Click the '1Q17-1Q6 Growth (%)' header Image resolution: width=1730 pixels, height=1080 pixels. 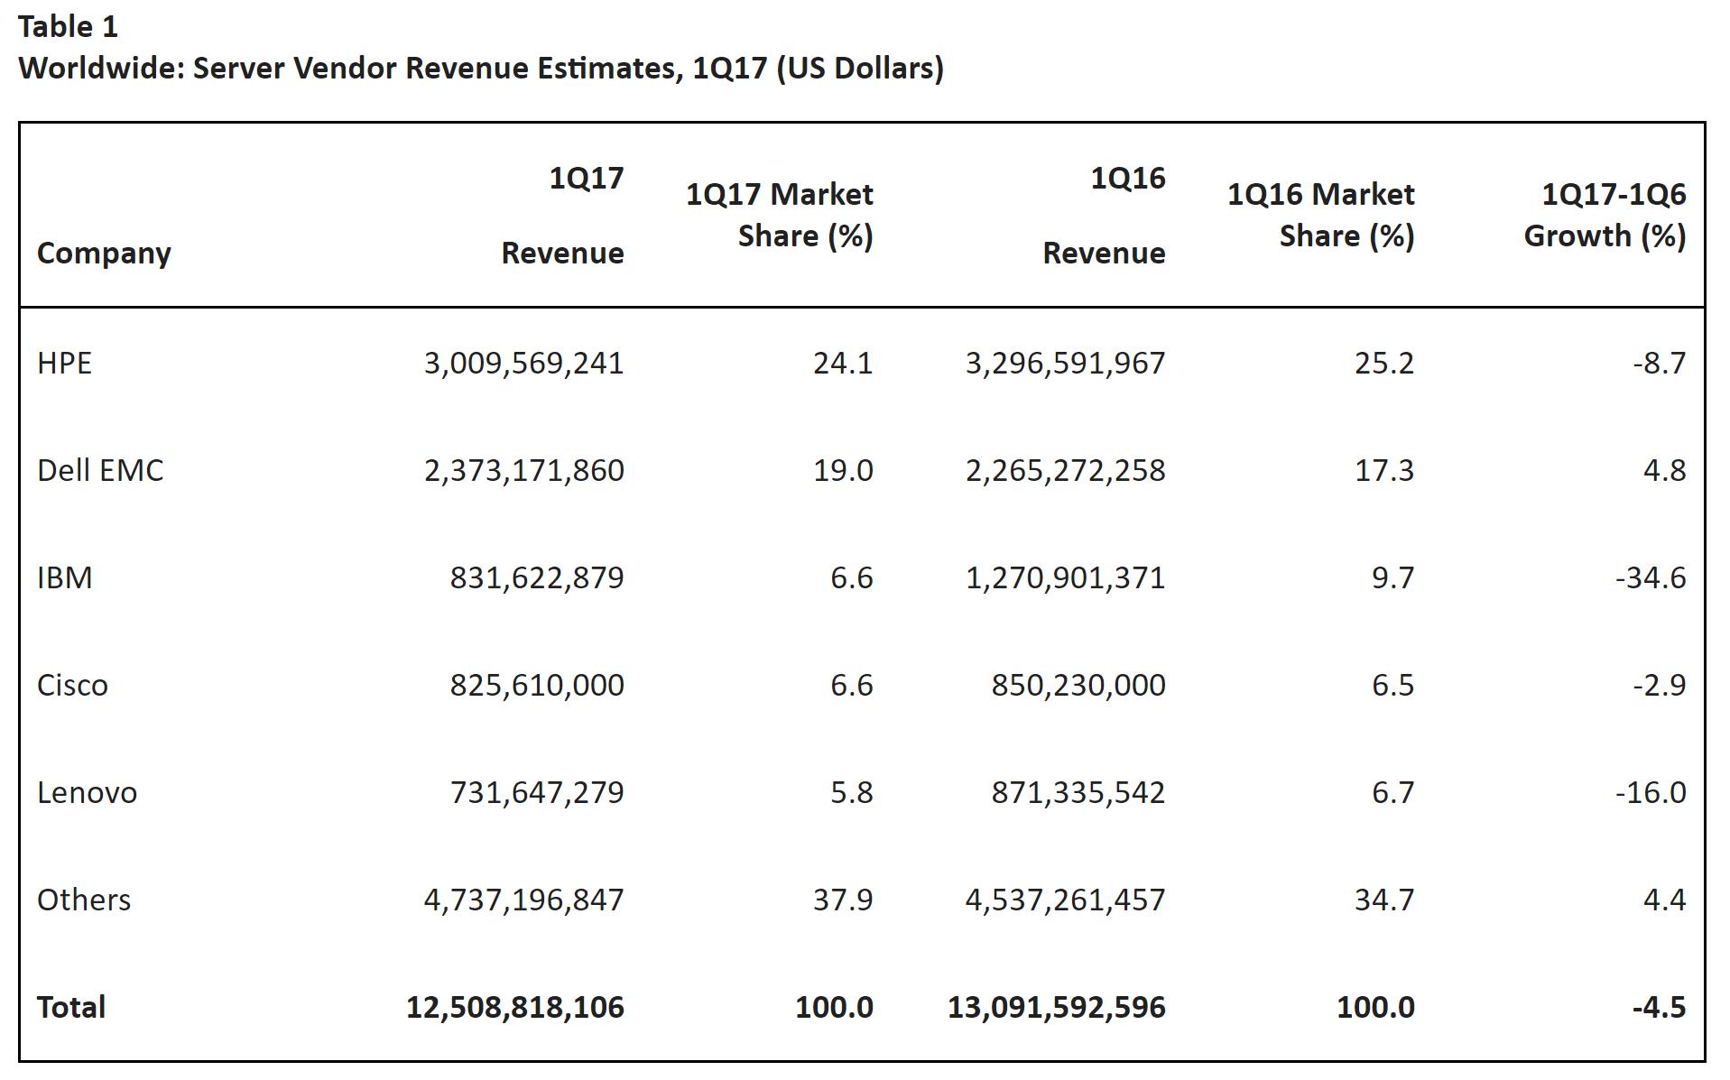click(x=1605, y=215)
